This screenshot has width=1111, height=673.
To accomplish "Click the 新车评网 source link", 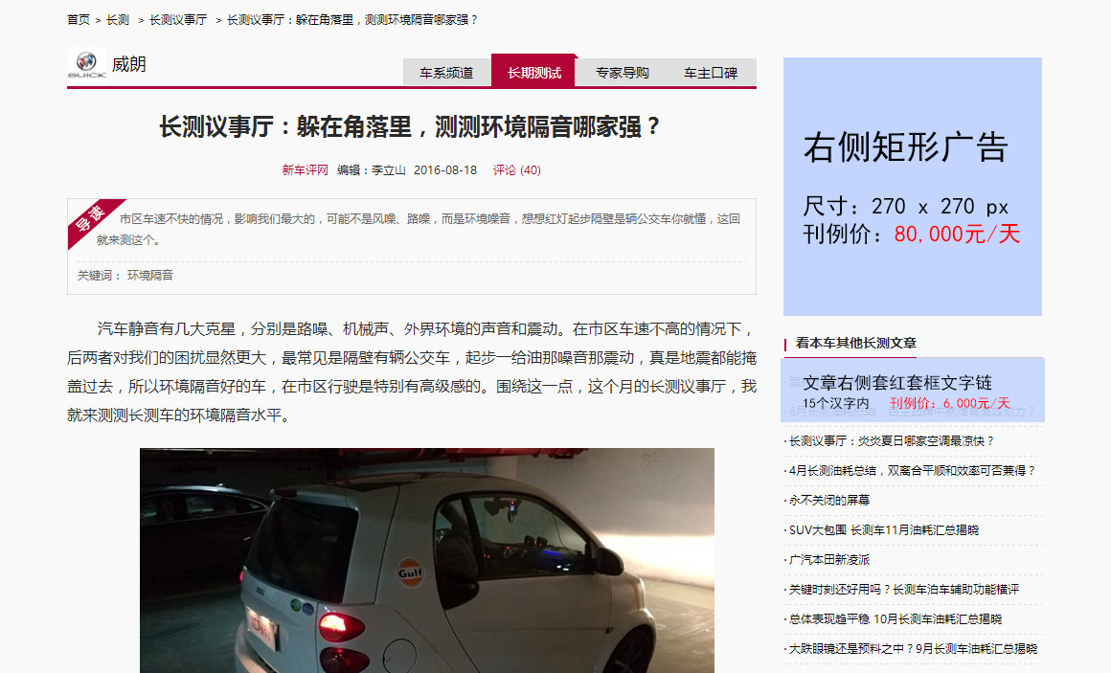I will point(305,170).
